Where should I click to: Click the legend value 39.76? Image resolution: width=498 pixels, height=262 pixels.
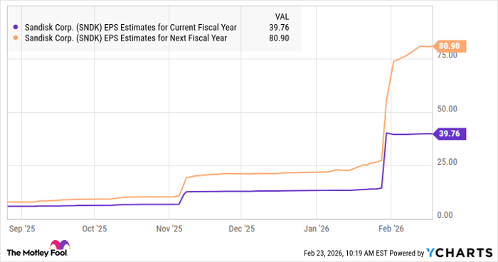click(x=279, y=28)
